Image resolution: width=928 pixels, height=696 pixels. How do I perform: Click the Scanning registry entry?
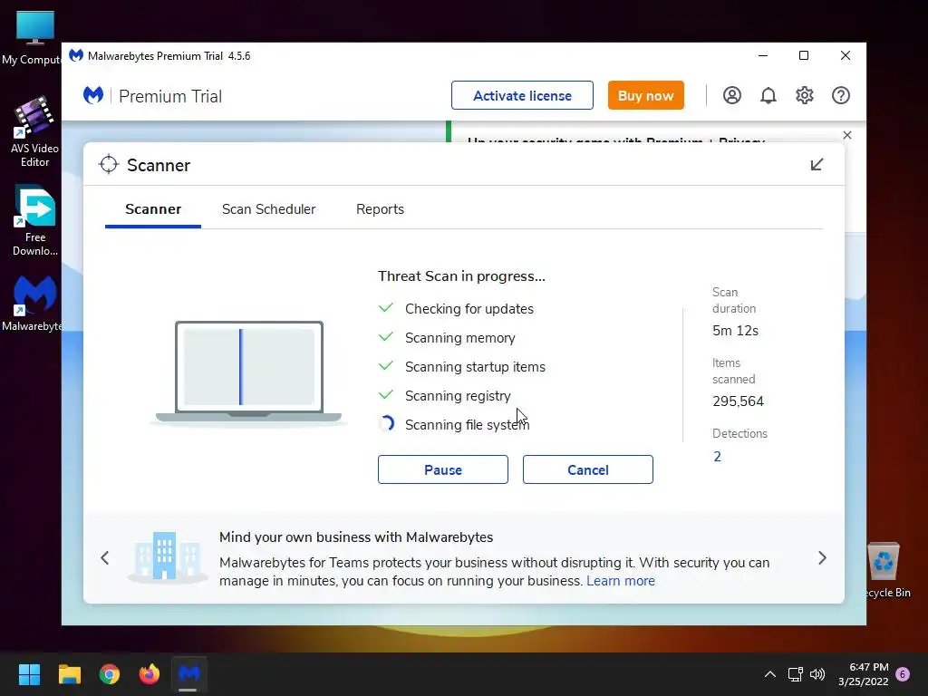point(458,395)
